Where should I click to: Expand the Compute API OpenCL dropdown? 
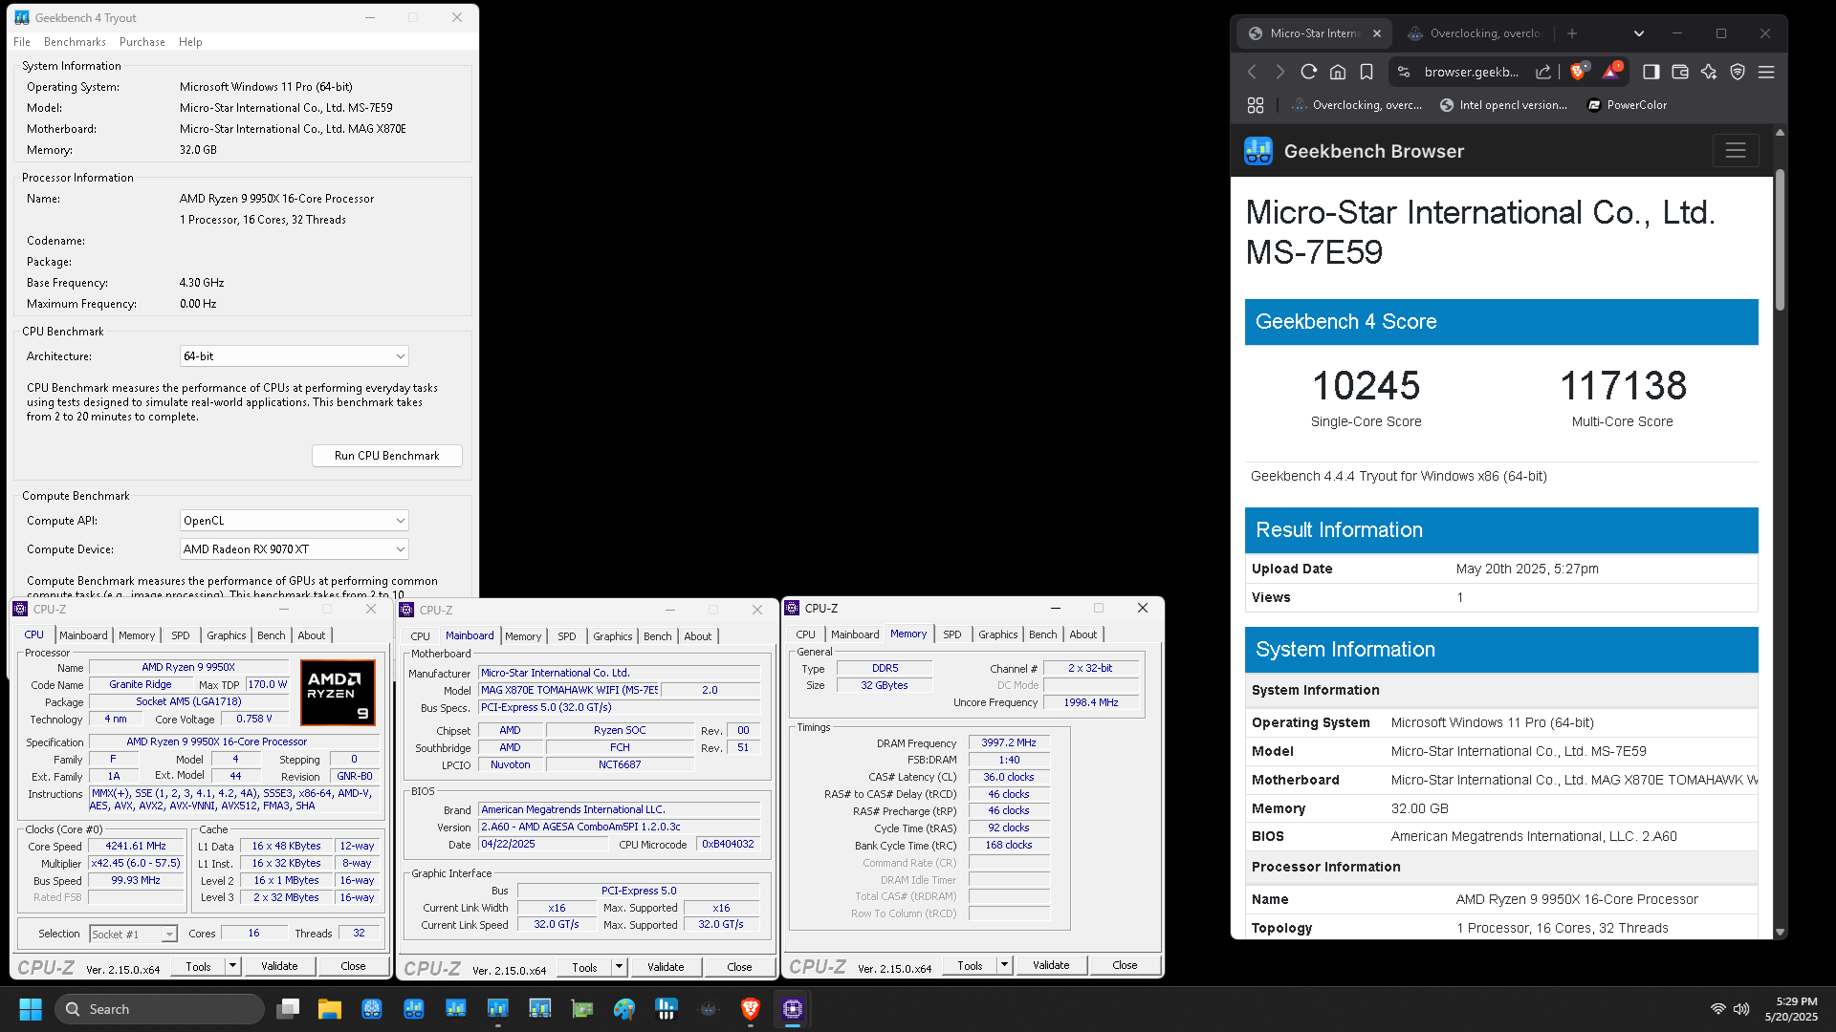pos(295,521)
